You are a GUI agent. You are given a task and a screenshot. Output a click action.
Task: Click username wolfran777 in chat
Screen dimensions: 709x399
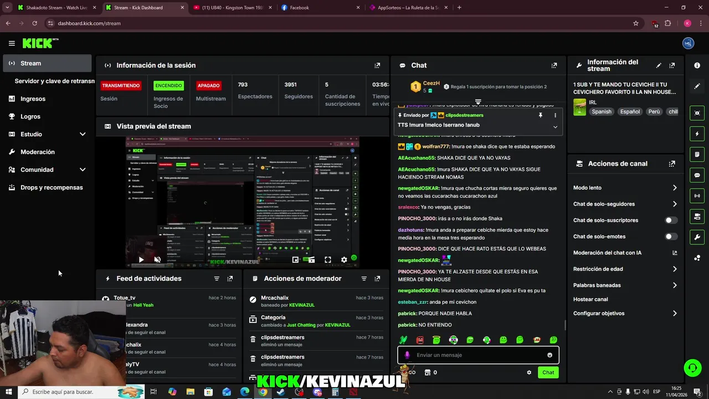click(436, 147)
